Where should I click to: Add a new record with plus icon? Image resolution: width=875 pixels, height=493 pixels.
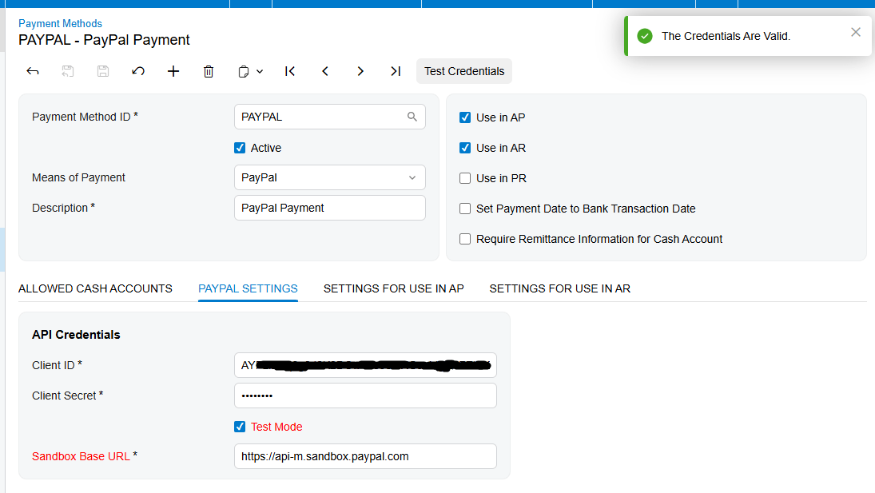tap(173, 71)
